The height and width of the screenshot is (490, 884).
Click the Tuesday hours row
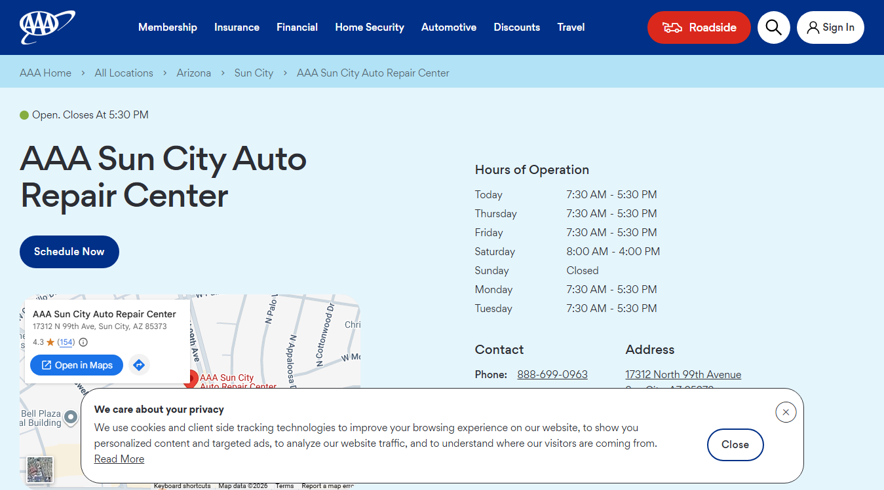(566, 309)
